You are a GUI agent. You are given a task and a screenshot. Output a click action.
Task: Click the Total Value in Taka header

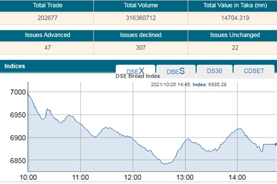pos(235,6)
